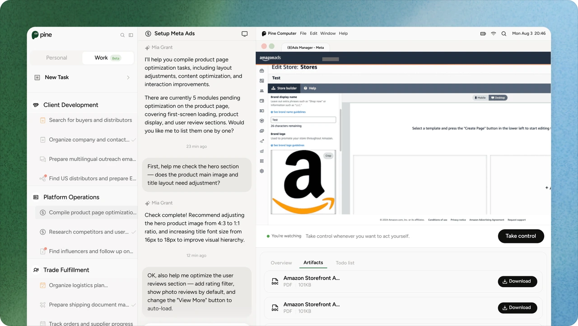Switch to the Todo list tab

click(x=345, y=263)
